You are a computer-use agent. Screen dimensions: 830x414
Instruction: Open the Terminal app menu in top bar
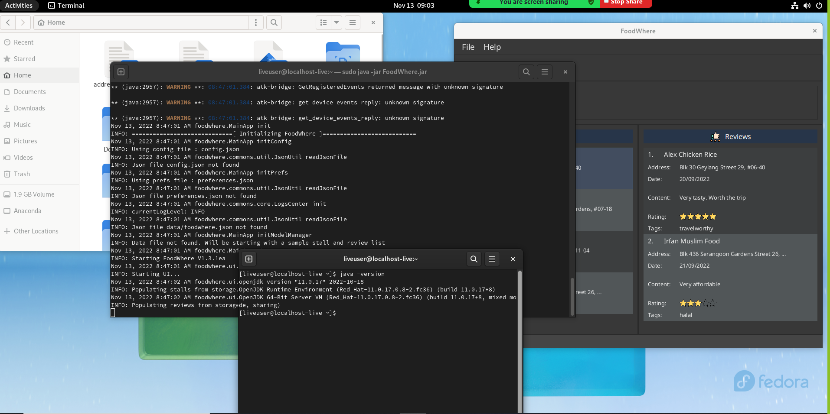(66, 6)
